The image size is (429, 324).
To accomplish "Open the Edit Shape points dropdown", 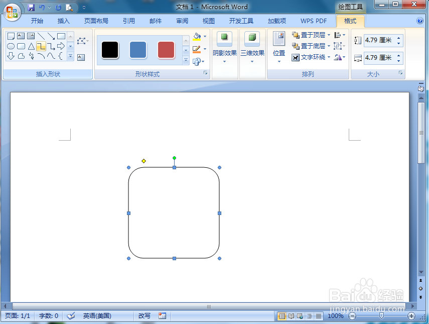I will point(83,41).
